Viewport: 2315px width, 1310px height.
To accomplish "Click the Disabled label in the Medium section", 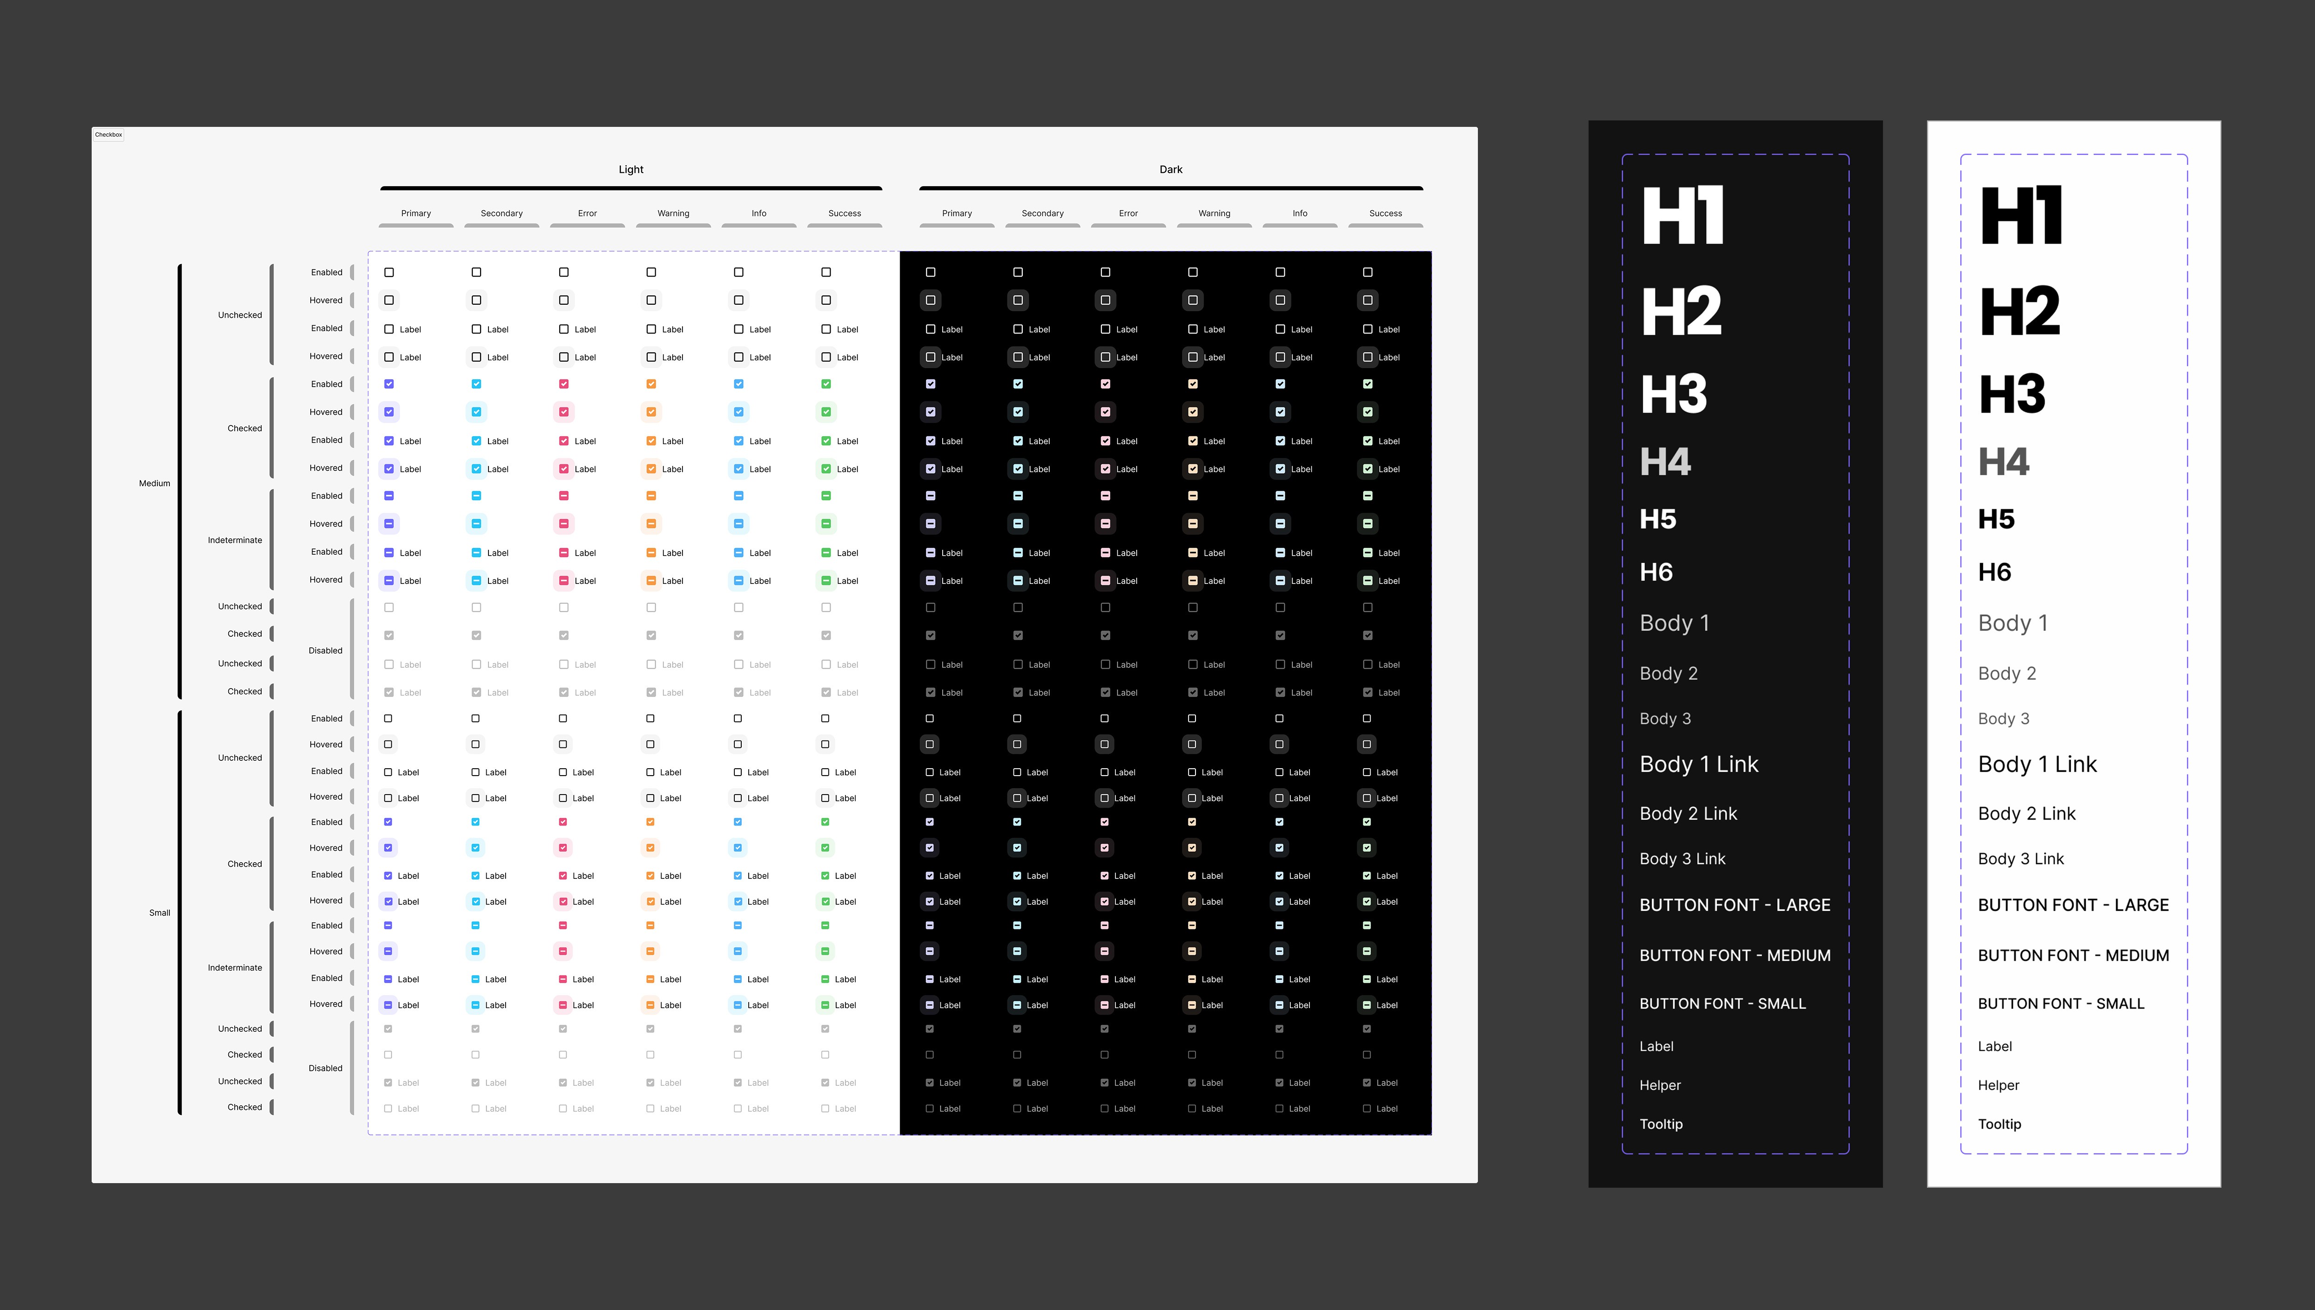I will click(325, 651).
